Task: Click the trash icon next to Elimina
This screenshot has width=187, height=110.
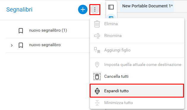Action: pos(97,24)
